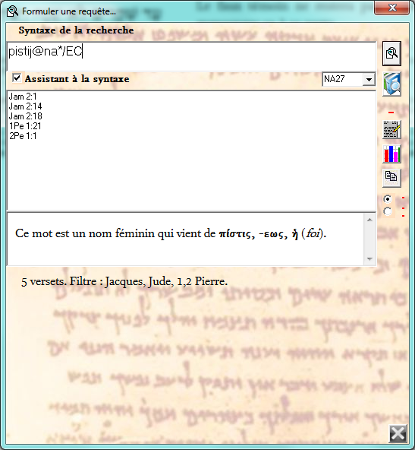Click the description scrollbar down arrow
The height and width of the screenshot is (450, 415).
[x=369, y=259]
